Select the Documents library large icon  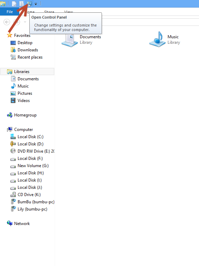81,40
